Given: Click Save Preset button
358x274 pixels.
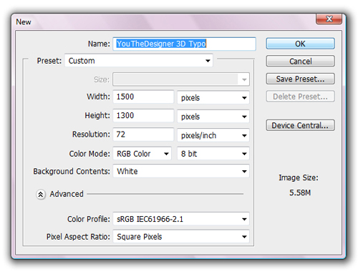Looking at the screenshot, I should pyautogui.click(x=300, y=79).
